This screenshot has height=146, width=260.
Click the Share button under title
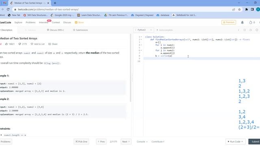pyautogui.click(x=53, y=44)
